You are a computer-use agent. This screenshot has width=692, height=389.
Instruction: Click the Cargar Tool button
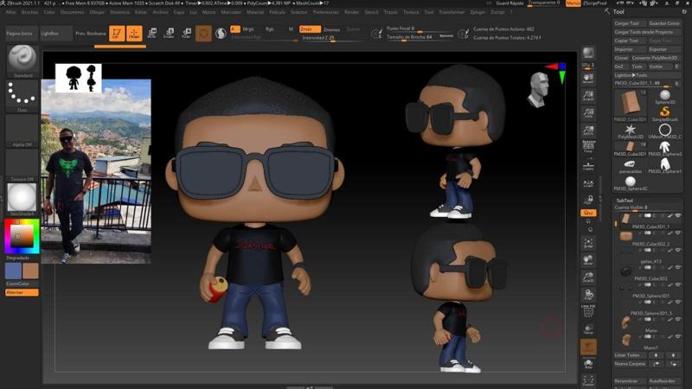pos(626,23)
